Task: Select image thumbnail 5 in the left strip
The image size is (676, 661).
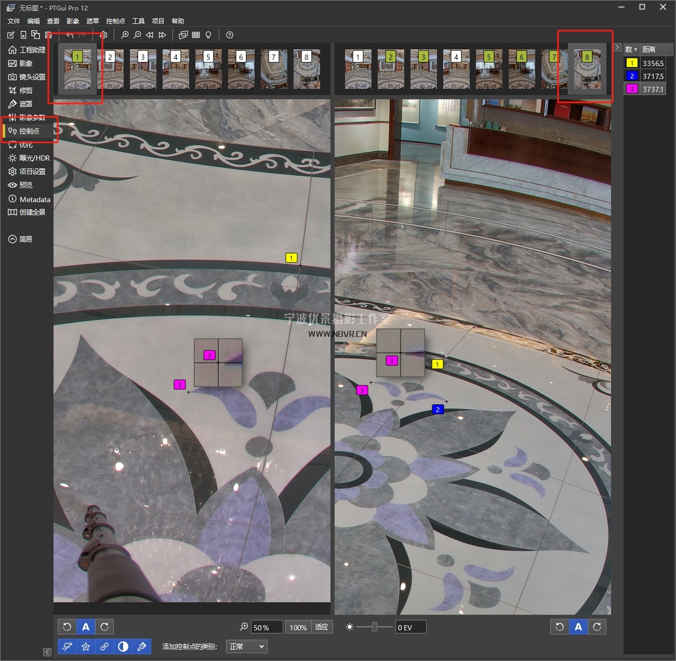Action: pyautogui.click(x=208, y=70)
